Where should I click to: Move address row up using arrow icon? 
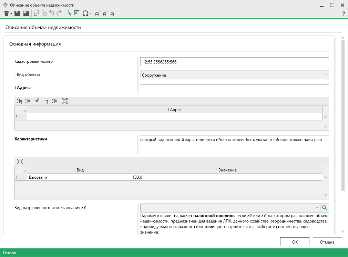pos(54,101)
